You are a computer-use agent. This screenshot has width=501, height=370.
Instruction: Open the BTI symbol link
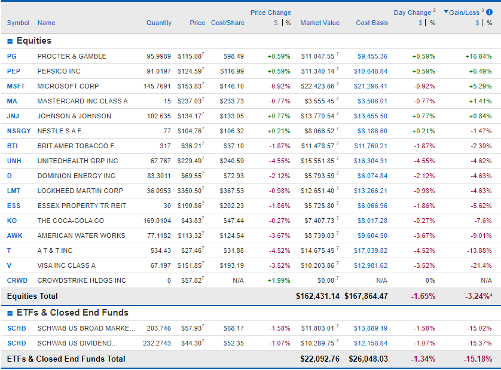click(x=13, y=146)
